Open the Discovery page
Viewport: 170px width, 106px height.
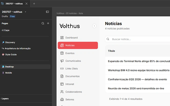8,42
